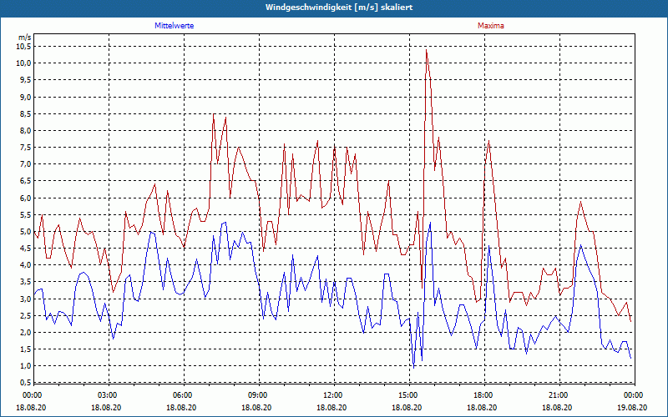Select the 9,0 y-axis value
The image size is (668, 417).
[26, 97]
